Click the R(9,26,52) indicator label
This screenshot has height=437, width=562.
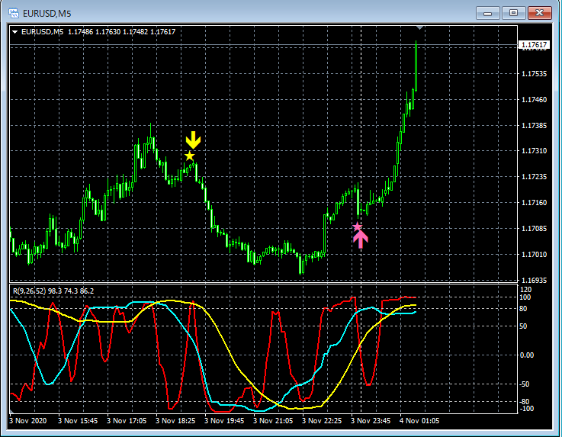(53, 291)
